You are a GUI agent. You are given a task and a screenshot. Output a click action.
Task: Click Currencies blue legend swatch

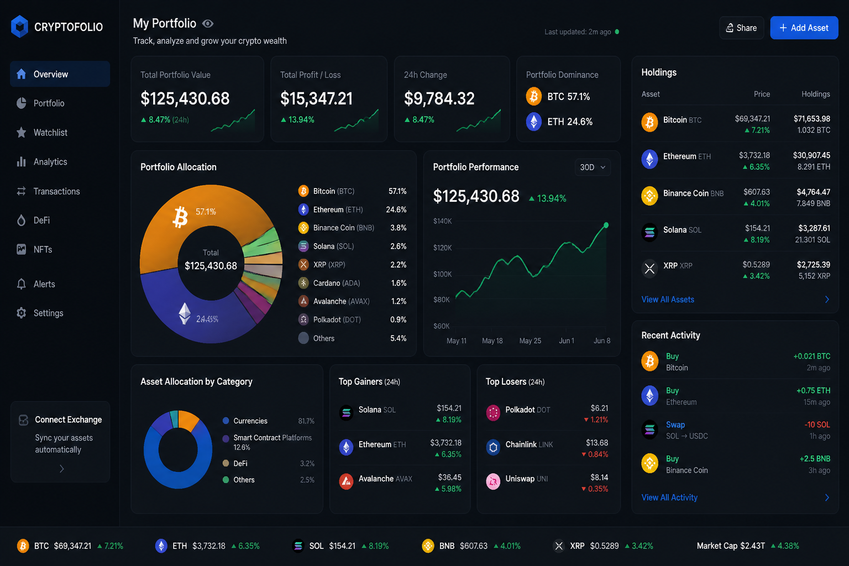click(x=226, y=421)
